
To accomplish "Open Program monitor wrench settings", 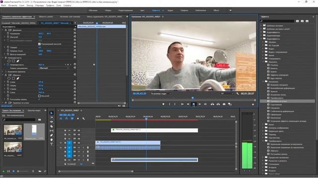I will (238, 93).
